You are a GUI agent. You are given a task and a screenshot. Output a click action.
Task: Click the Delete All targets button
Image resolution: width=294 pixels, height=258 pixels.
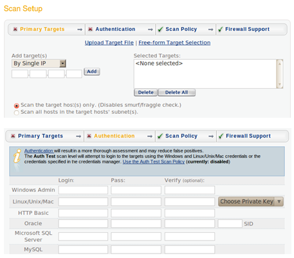click(x=176, y=93)
